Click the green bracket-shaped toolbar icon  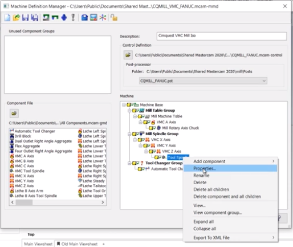click(55, 18)
